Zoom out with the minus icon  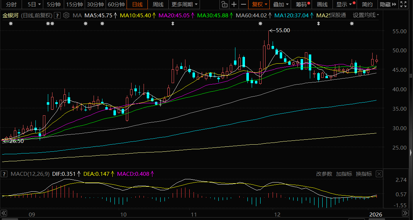[x=244, y=5]
